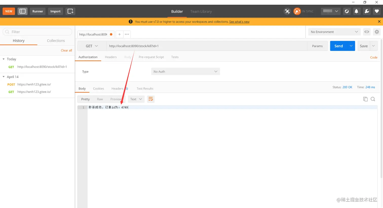
Task: Switch to Team Library tab
Action: (201, 11)
